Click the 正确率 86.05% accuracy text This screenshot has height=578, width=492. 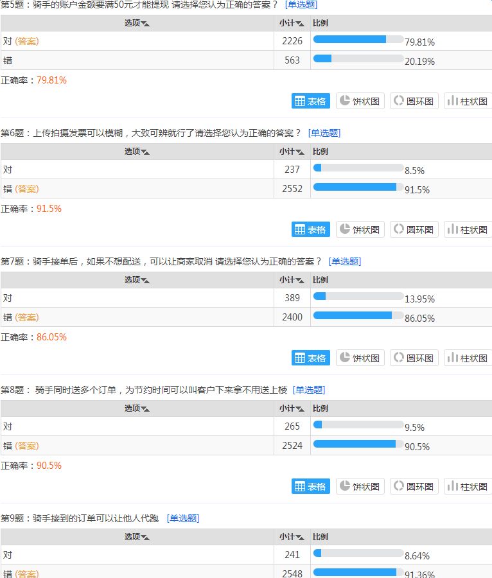(x=33, y=337)
